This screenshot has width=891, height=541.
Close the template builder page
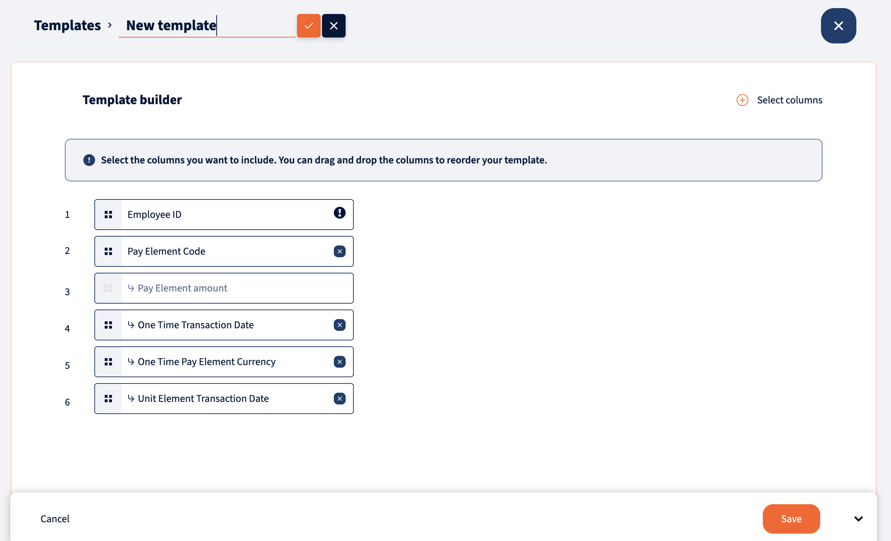pyautogui.click(x=838, y=26)
